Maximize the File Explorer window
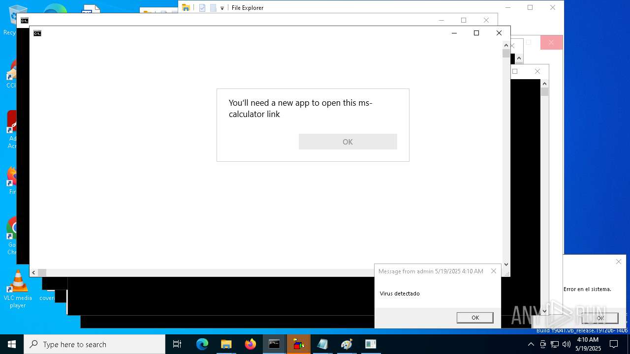 point(530,7)
